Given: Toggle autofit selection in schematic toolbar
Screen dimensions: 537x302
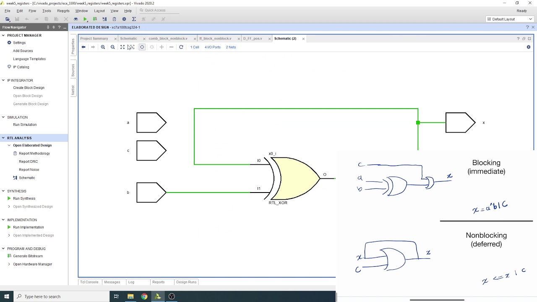Looking at the screenshot, I should [x=142, y=47].
